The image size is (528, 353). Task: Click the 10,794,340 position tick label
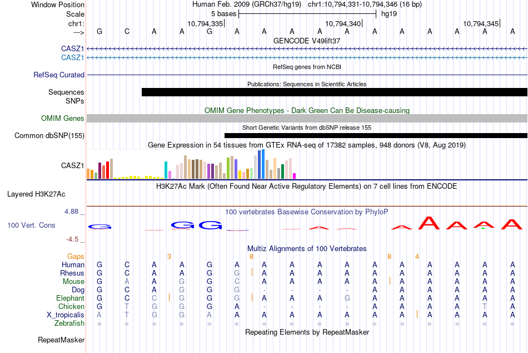[343, 23]
